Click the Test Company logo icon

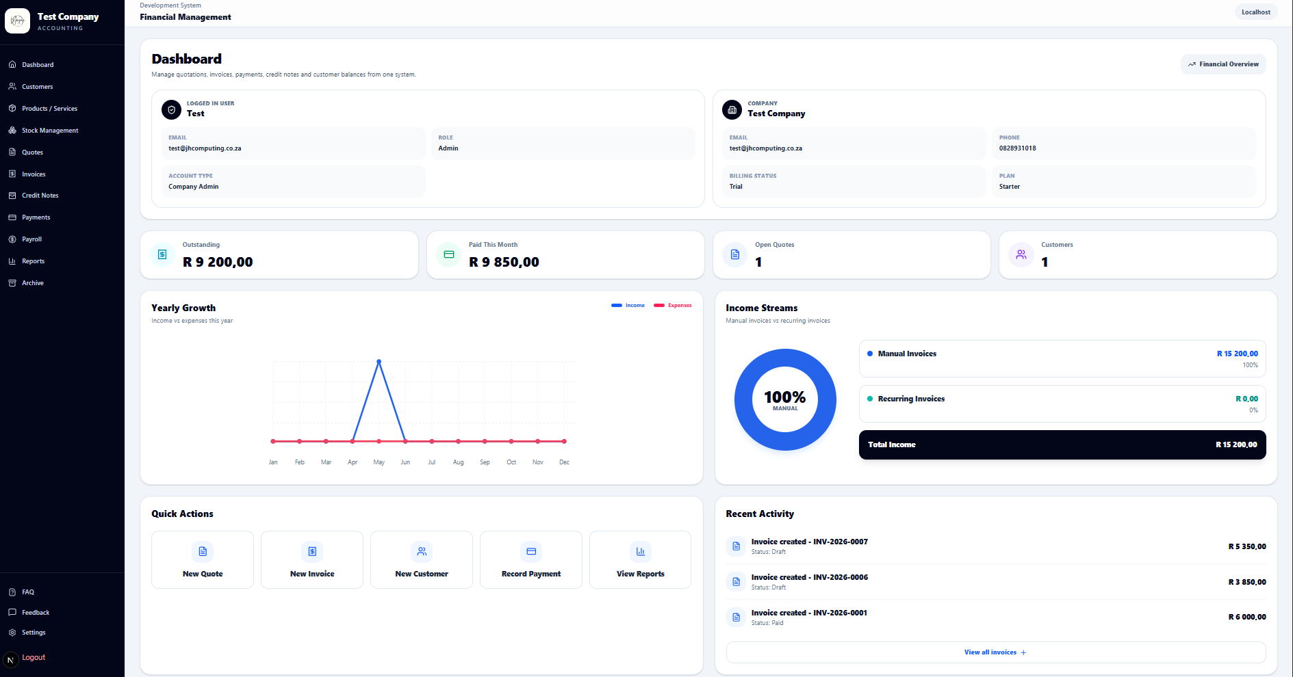tap(17, 21)
